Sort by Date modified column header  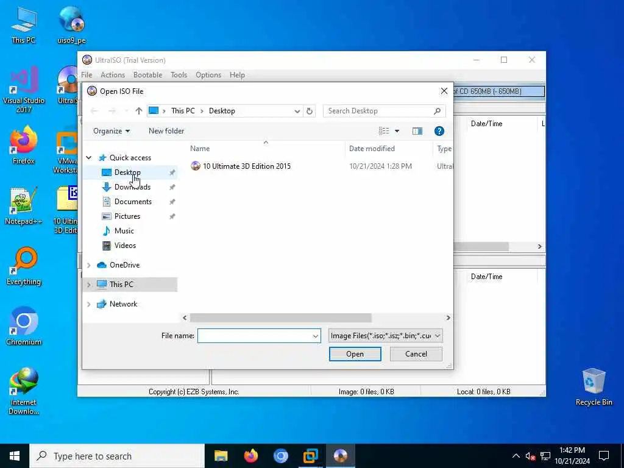pos(389,149)
